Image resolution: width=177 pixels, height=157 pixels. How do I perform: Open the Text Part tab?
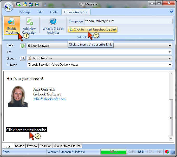click(46, 146)
